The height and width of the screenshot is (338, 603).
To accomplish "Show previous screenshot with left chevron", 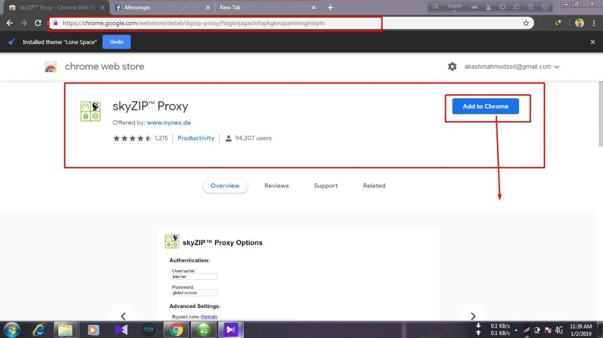I will click(123, 316).
